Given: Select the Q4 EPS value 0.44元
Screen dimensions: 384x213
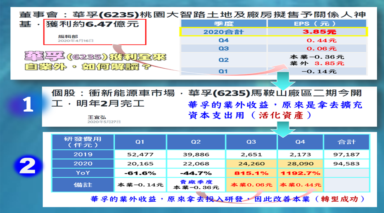Looking at the screenshot, I should point(316,41).
